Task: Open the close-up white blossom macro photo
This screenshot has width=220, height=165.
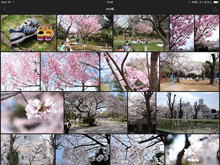Action: pyautogui.click(x=32, y=113)
